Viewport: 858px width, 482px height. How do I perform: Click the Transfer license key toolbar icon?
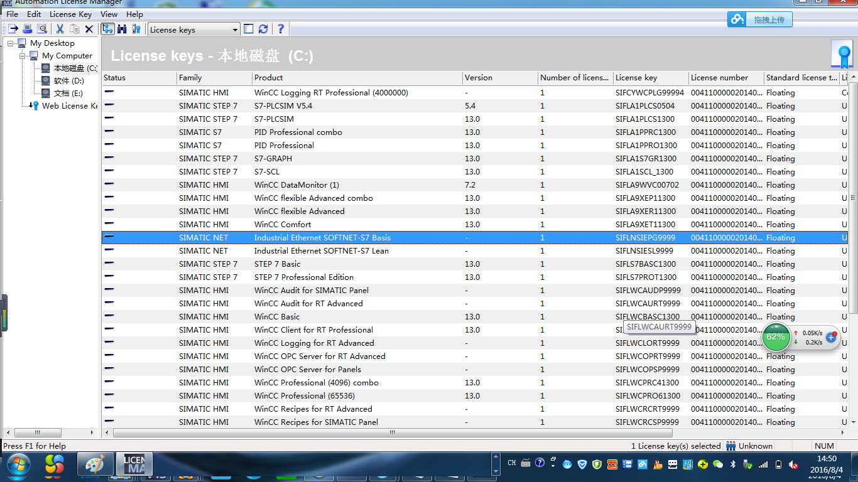click(x=13, y=29)
